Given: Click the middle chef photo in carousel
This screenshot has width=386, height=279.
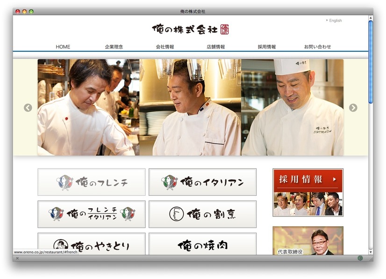Looking at the screenshot, I should (x=190, y=107).
